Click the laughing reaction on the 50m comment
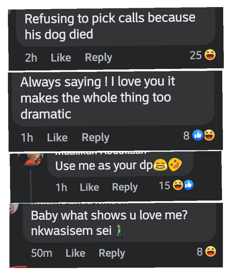Viewport: 235px width, 273px height. point(211,251)
